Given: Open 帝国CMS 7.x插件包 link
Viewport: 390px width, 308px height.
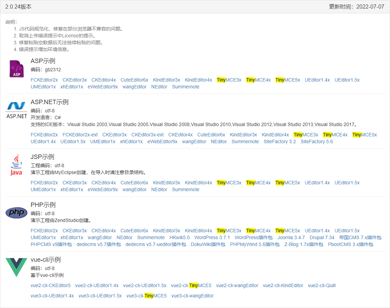Looking at the screenshot, I should (x=360, y=237).
